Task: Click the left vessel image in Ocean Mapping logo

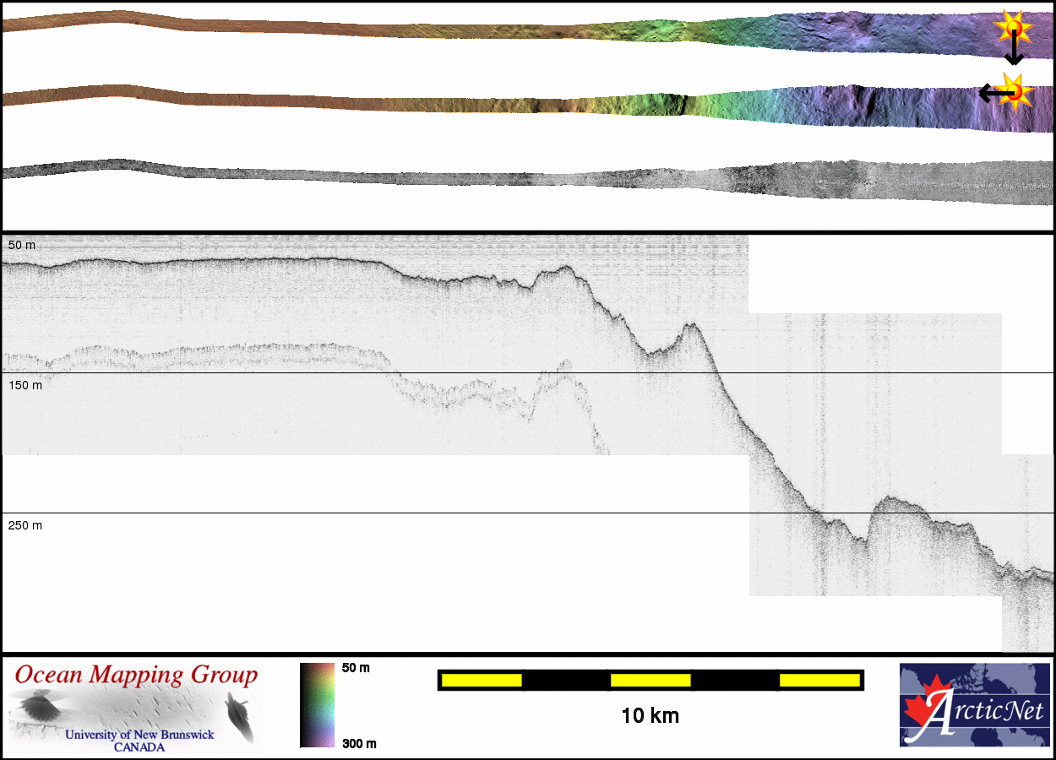Action: [x=34, y=707]
